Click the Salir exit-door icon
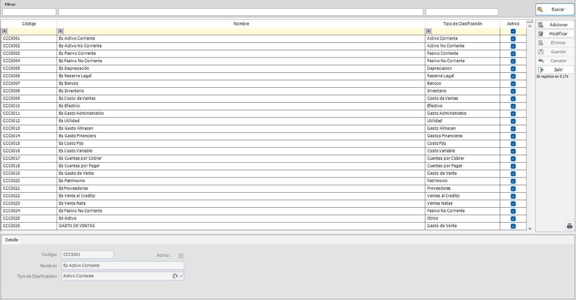This screenshot has width=576, height=300. pyautogui.click(x=541, y=70)
